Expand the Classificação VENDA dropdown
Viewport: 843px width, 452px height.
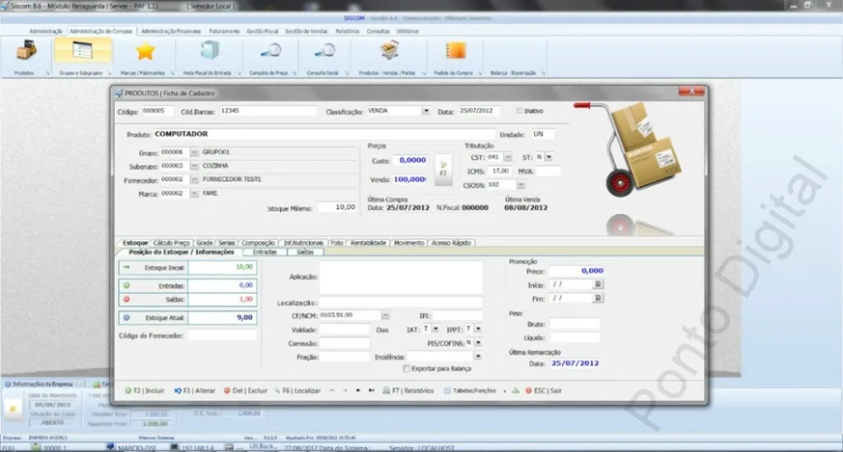(x=426, y=110)
